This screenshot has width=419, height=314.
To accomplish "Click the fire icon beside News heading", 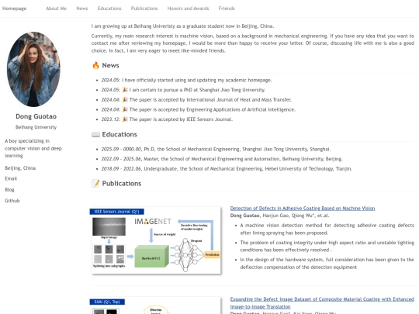I will pyautogui.click(x=95, y=65).
